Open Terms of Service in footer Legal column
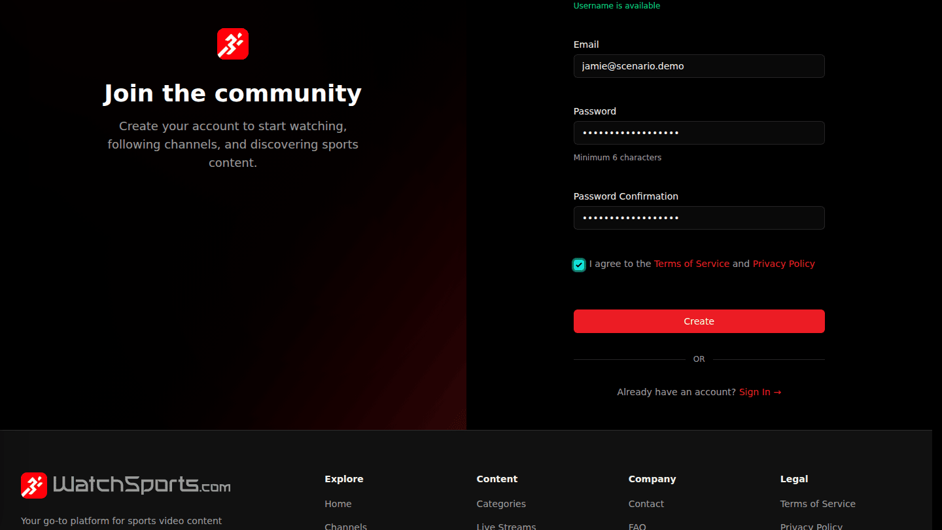The image size is (942, 530). click(x=818, y=504)
